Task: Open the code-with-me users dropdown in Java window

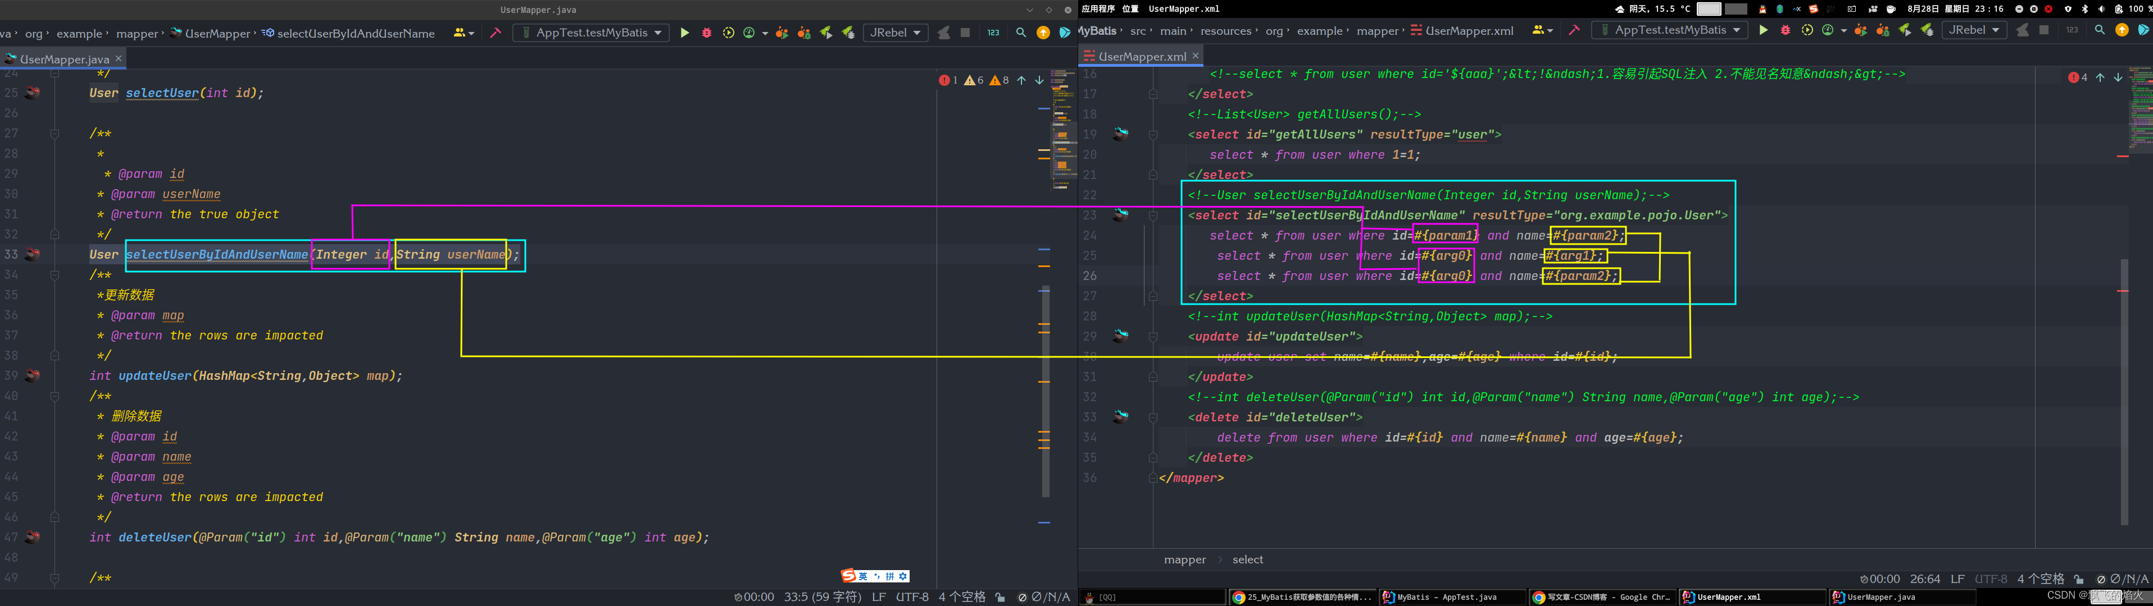Action: pos(464,33)
